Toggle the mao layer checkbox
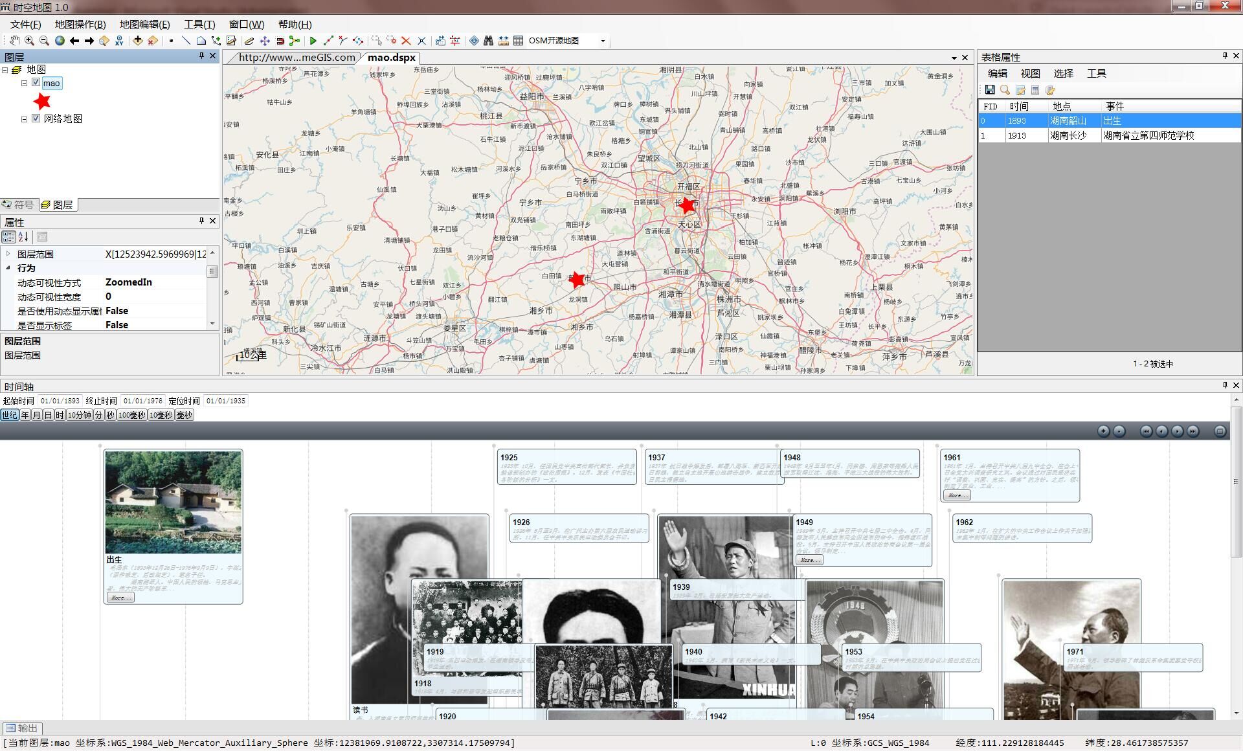 36,82
